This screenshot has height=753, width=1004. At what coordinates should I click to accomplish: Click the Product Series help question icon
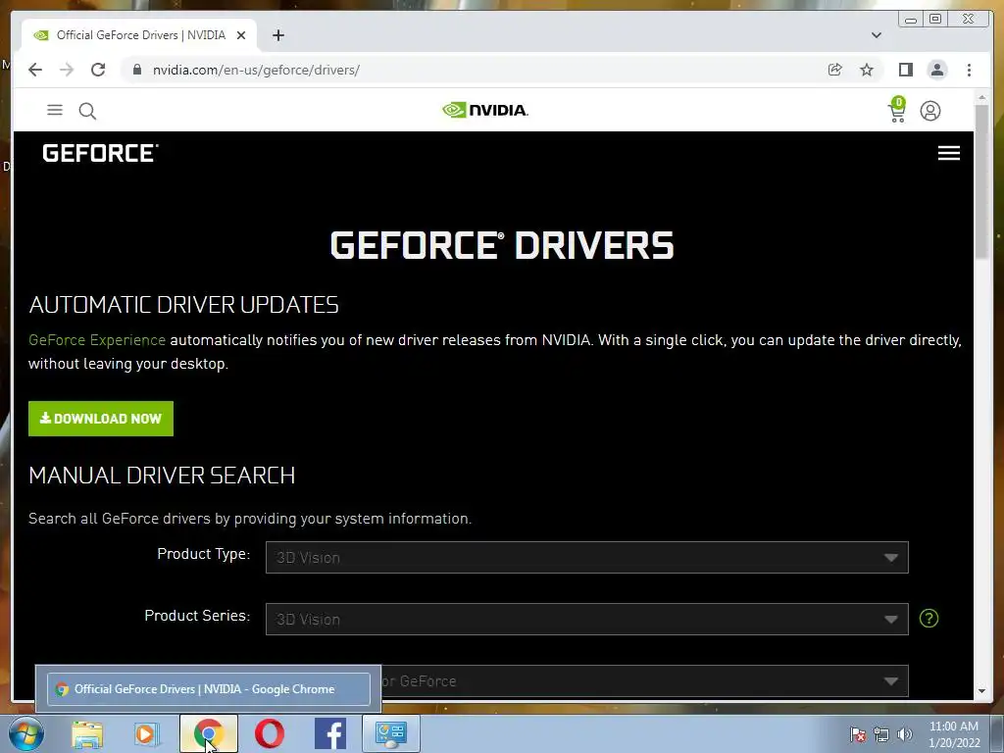point(929,618)
